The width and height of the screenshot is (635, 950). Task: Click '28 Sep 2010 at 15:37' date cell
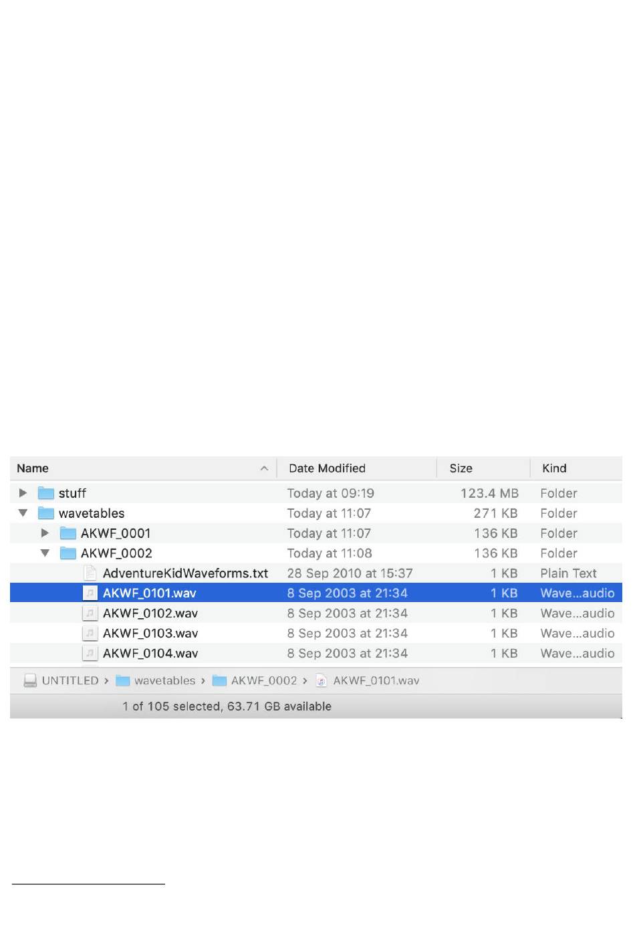click(350, 573)
